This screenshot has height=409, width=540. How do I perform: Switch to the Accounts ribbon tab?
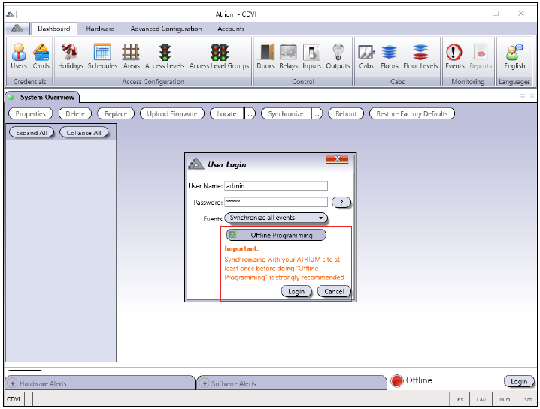click(x=231, y=29)
